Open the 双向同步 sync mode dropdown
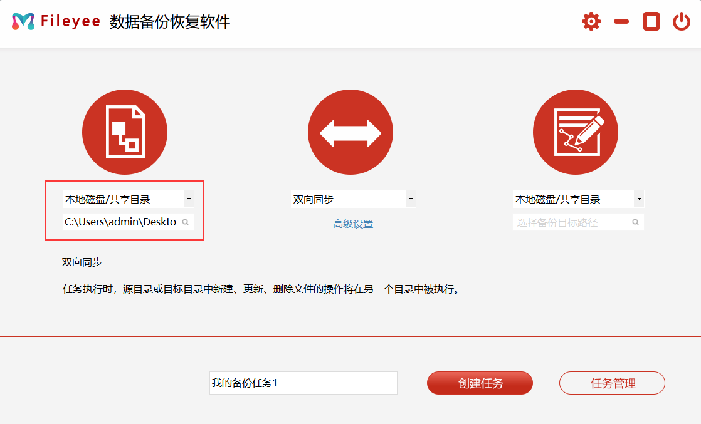The height and width of the screenshot is (424, 701). point(411,200)
